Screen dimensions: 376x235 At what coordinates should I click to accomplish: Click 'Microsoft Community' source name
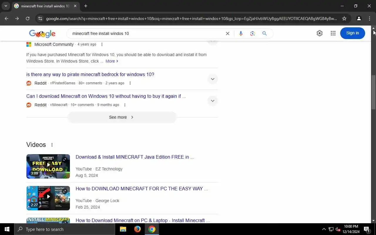(x=54, y=44)
